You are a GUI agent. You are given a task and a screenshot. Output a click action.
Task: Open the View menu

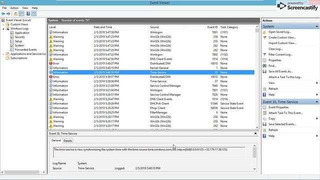tap(25, 8)
